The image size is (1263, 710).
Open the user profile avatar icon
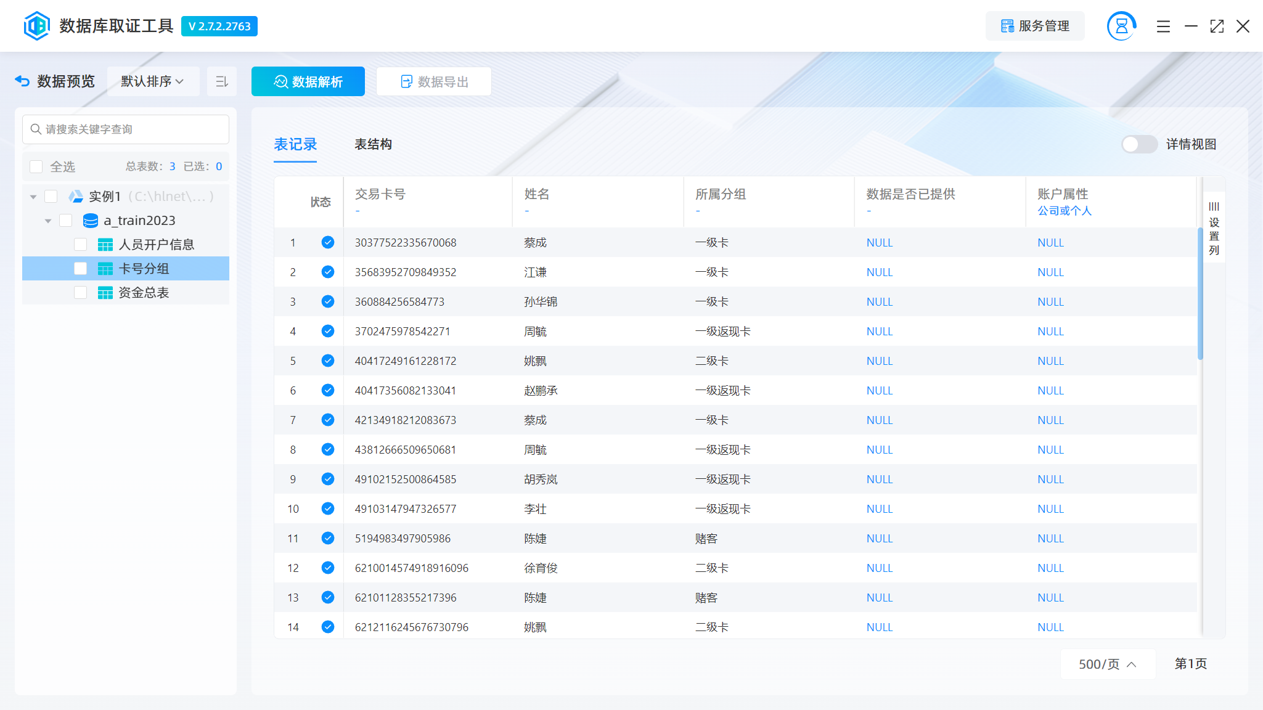[x=1121, y=26]
